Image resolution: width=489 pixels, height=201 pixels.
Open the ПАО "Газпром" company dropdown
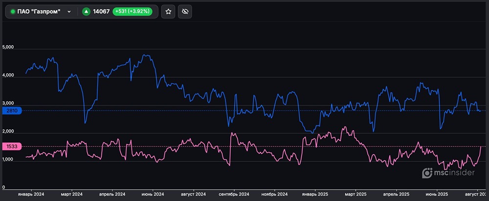pyautogui.click(x=41, y=11)
